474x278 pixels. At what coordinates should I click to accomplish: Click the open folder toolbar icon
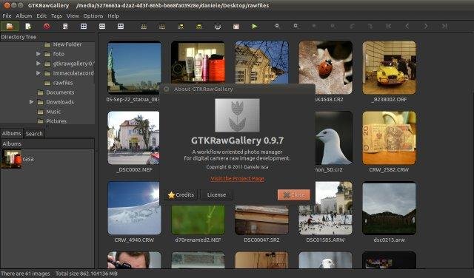click(x=10, y=27)
